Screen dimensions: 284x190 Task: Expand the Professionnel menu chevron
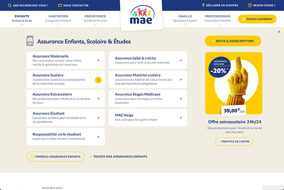tap(219, 24)
